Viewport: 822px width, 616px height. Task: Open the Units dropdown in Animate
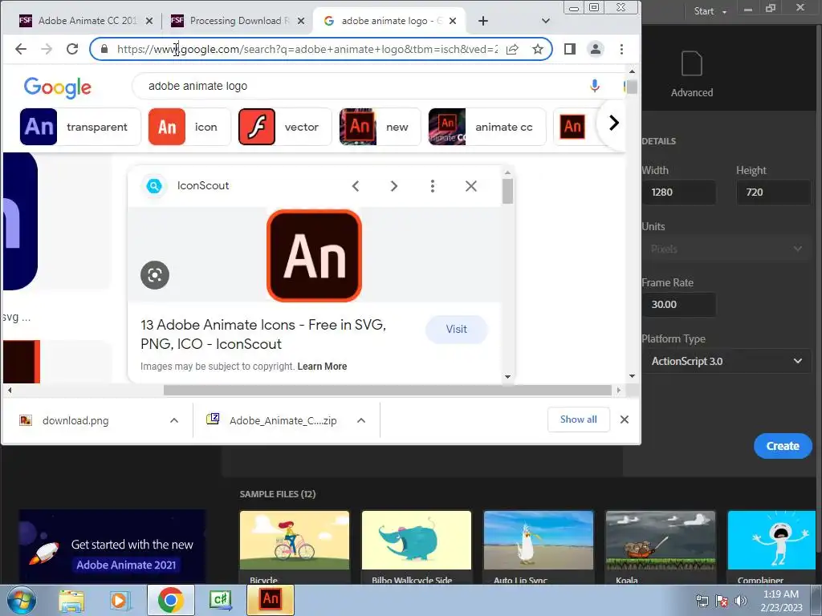click(726, 249)
